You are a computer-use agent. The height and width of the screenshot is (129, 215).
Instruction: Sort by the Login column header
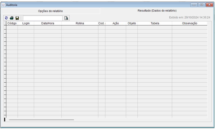point(26,23)
